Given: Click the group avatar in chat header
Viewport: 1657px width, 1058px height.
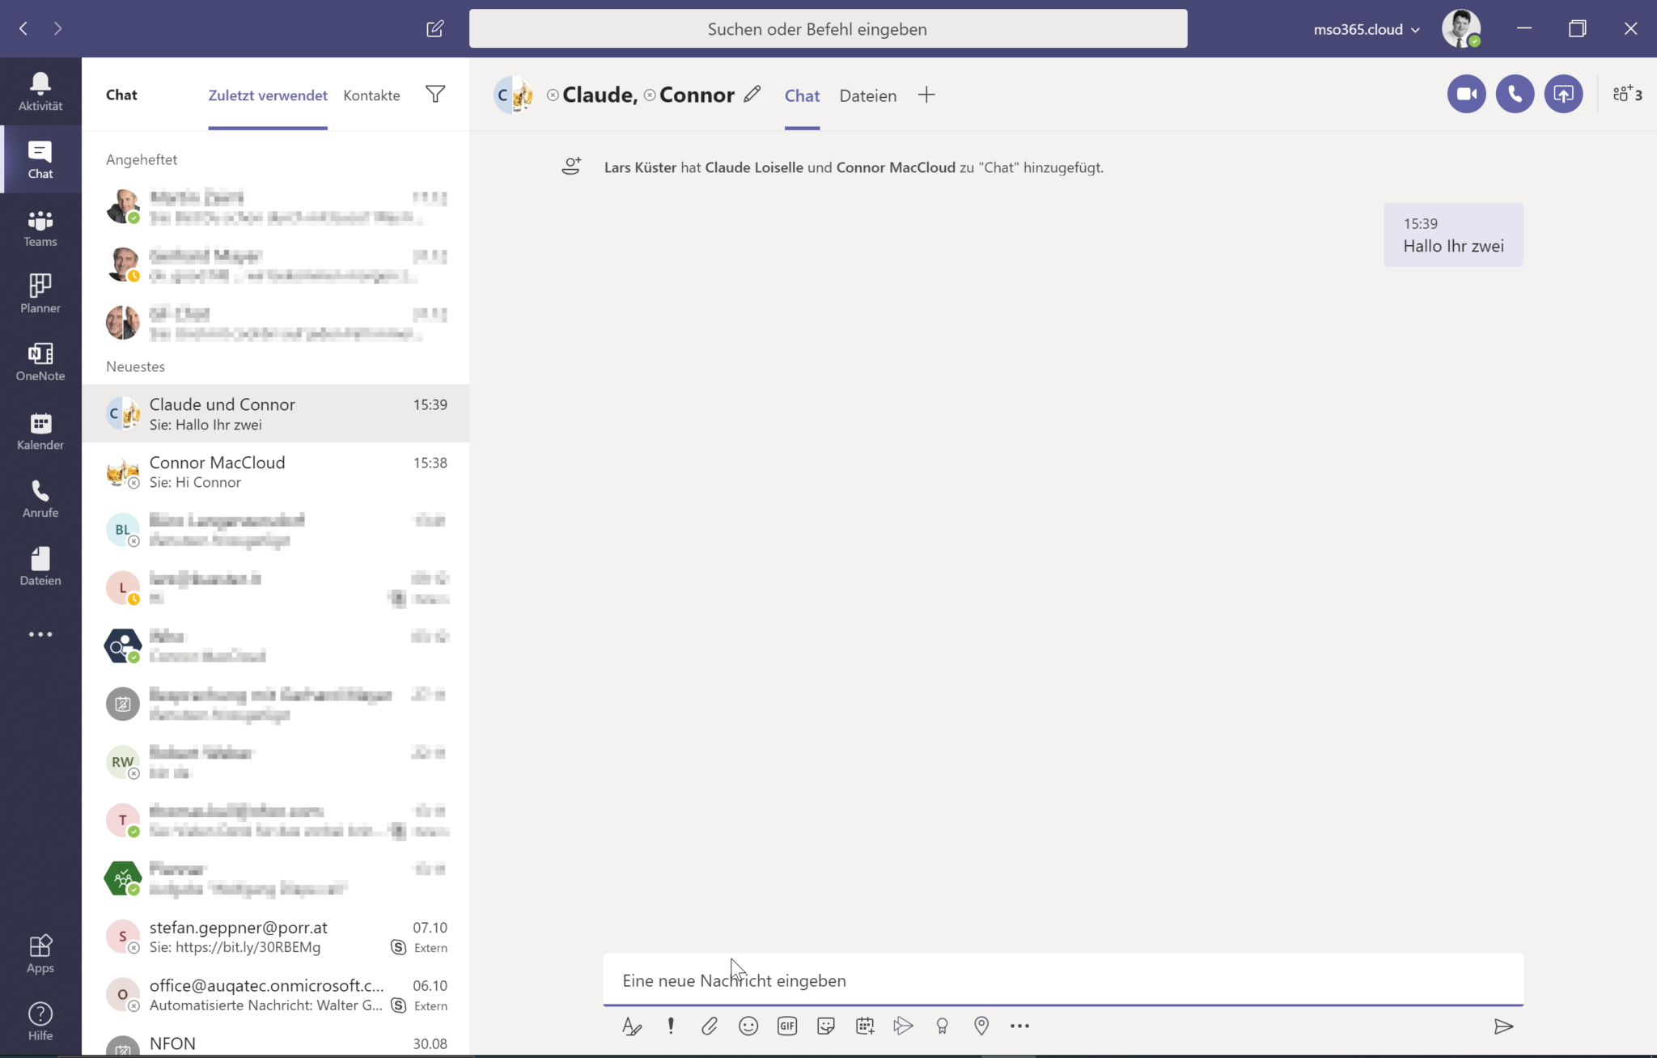Looking at the screenshot, I should pos(513,95).
